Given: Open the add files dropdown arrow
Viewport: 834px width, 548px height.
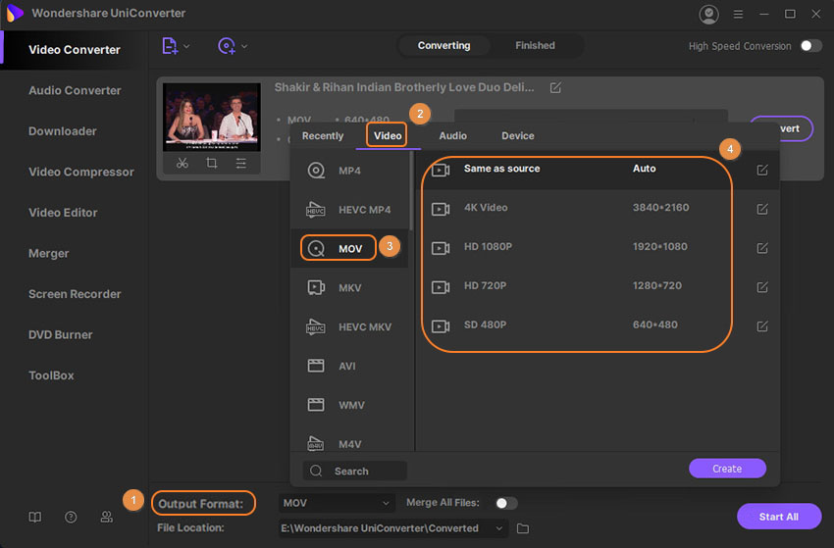Looking at the screenshot, I should point(186,46).
